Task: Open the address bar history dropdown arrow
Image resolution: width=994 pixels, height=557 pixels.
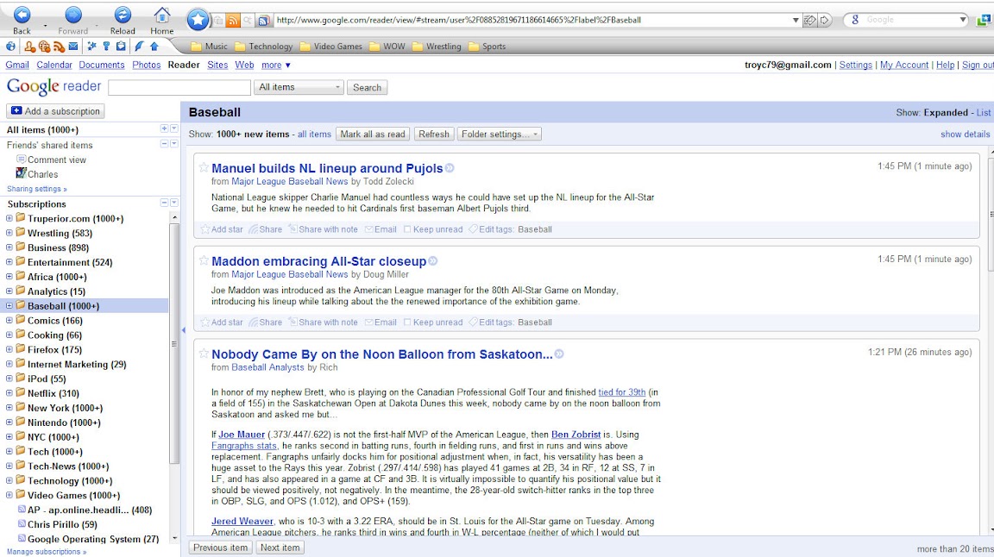Action: (x=796, y=21)
